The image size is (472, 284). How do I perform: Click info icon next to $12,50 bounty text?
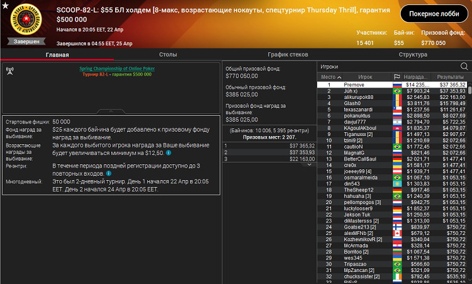[x=169, y=152]
